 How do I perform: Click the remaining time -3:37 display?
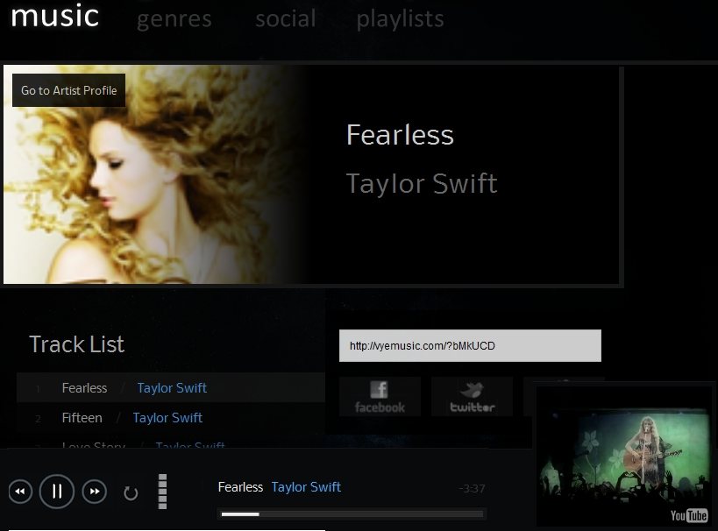click(472, 489)
